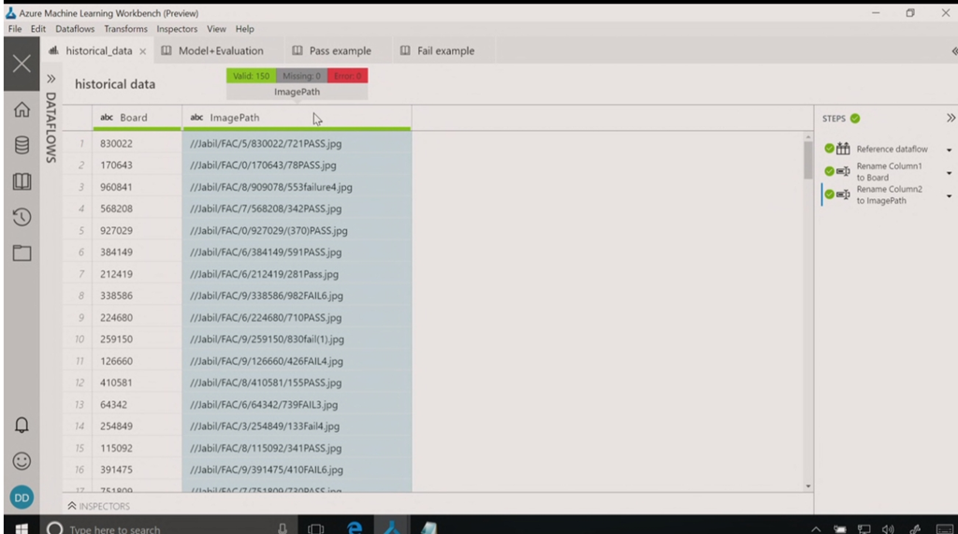Image resolution: width=958 pixels, height=534 pixels.
Task: Expand the DATAFLOWS side panel
Action: pyautogui.click(x=51, y=79)
